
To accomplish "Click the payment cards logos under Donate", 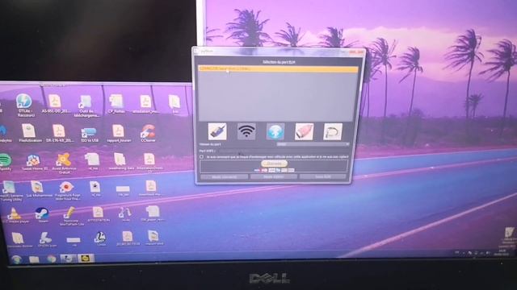I will (274, 170).
